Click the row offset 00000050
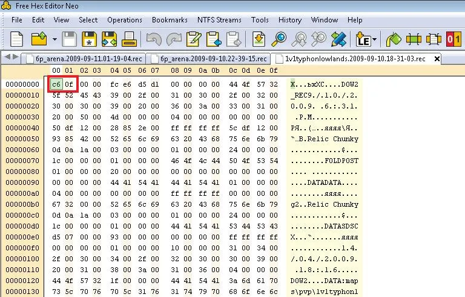This screenshot has height=297, width=465. [21, 138]
